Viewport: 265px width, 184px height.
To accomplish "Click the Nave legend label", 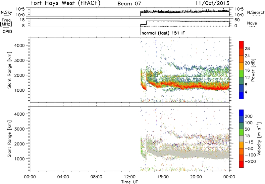I will point(252,23).
